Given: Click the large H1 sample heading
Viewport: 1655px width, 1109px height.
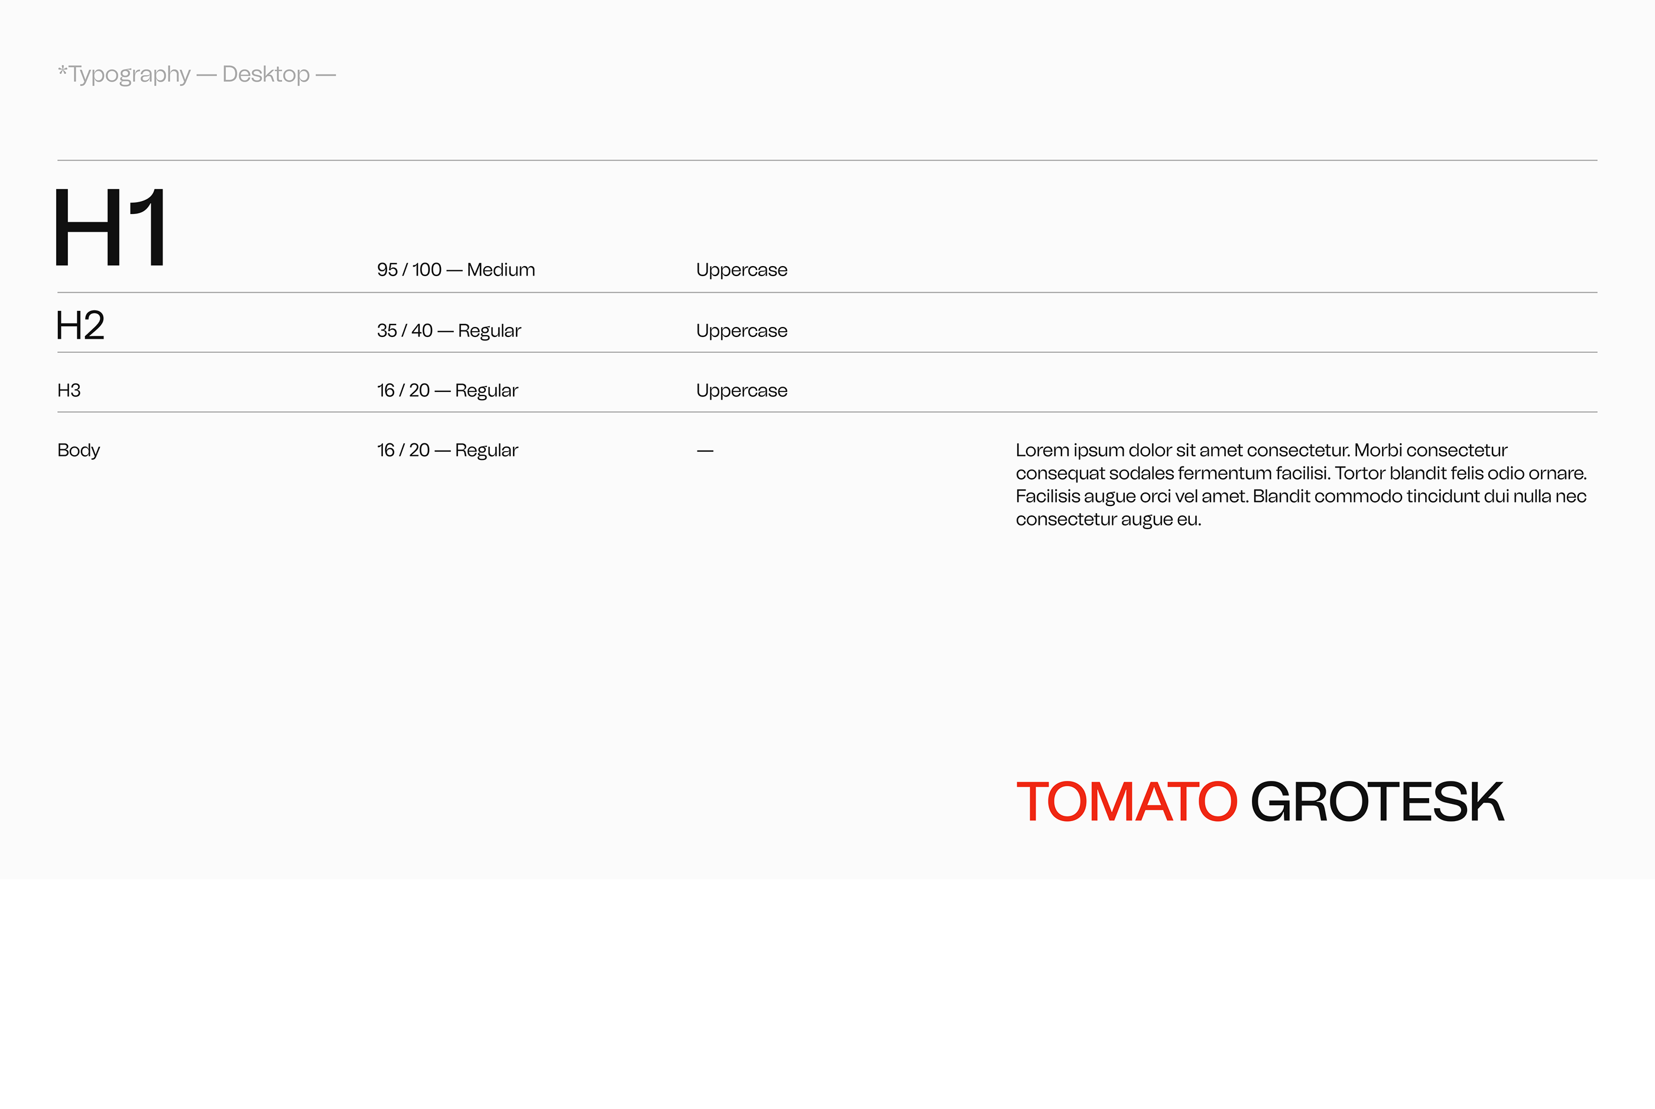Looking at the screenshot, I should 111,228.
